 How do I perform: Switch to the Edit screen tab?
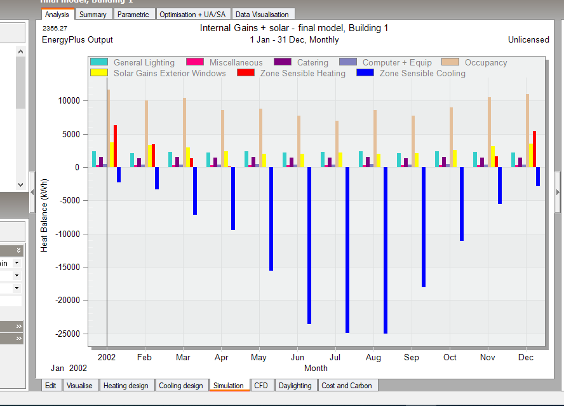pos(51,386)
